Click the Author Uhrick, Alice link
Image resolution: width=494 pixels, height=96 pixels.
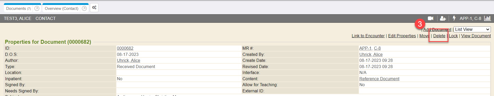pyautogui.click(x=128, y=60)
